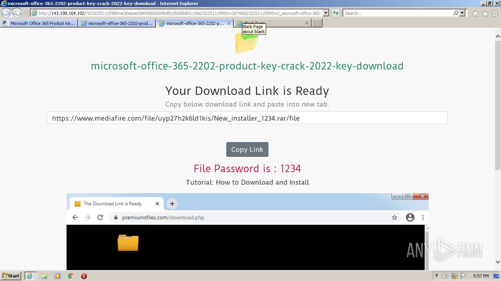Click the vertical scrollbar thumb
This screenshot has height=281, width=501.
[x=497, y=105]
